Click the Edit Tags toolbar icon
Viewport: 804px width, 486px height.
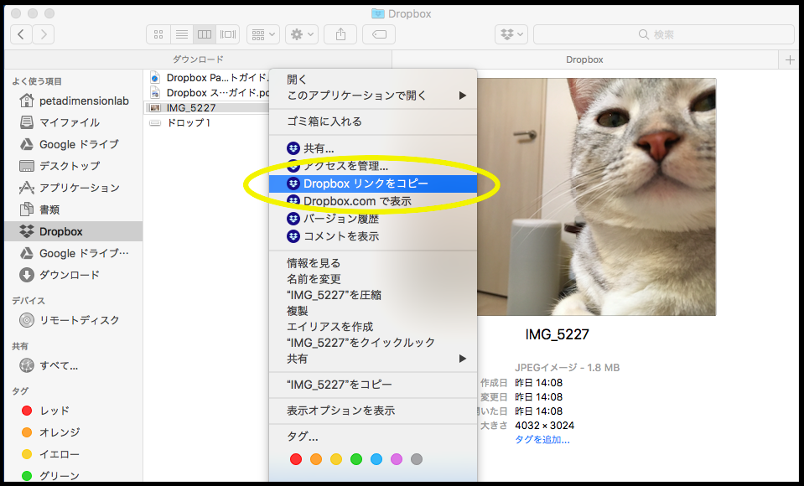click(378, 34)
